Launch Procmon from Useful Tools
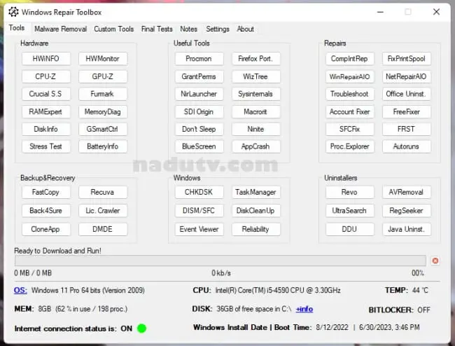The image size is (455, 346). click(x=199, y=59)
